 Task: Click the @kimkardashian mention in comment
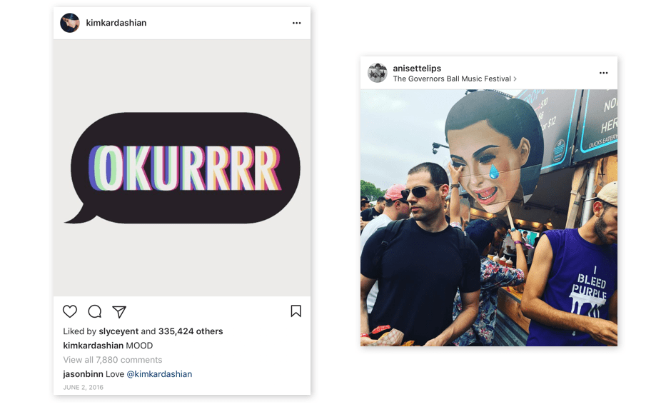click(x=159, y=374)
